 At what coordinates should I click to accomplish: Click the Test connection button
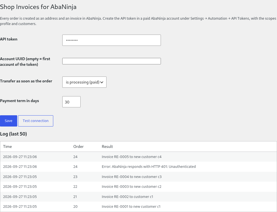pyautogui.click(x=36, y=121)
